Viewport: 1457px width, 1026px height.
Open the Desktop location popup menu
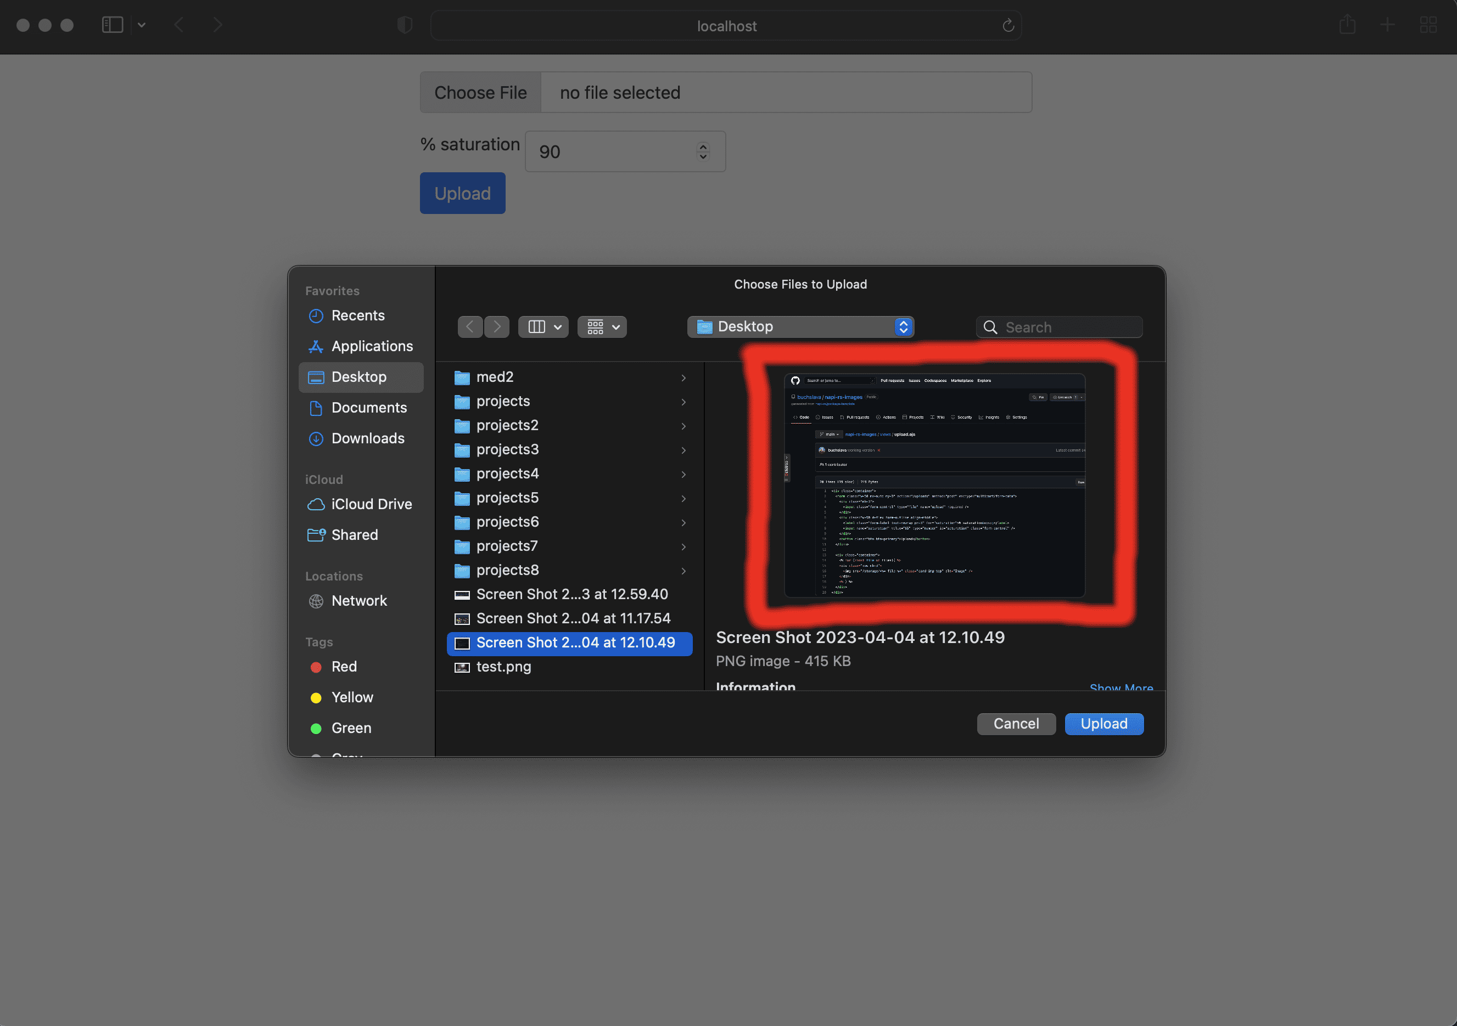pos(800,326)
